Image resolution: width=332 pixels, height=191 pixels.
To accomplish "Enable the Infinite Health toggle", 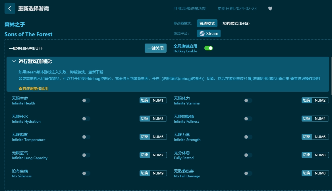I will pyautogui.click(x=86, y=100).
